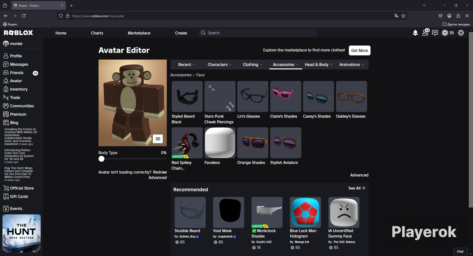Click the Redraw link
473x256 pixels.
coord(160,172)
